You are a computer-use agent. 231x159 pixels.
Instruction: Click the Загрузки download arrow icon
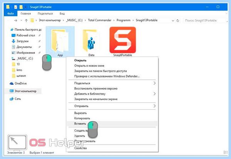coord(13,41)
